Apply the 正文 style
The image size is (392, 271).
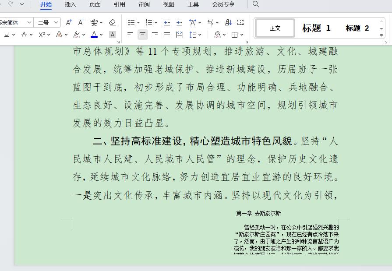[x=275, y=28]
